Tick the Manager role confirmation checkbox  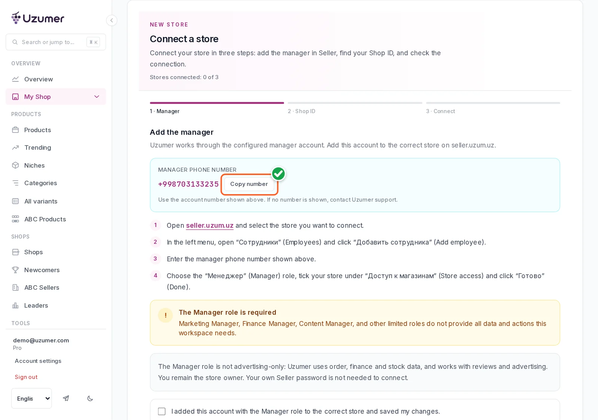click(x=162, y=411)
